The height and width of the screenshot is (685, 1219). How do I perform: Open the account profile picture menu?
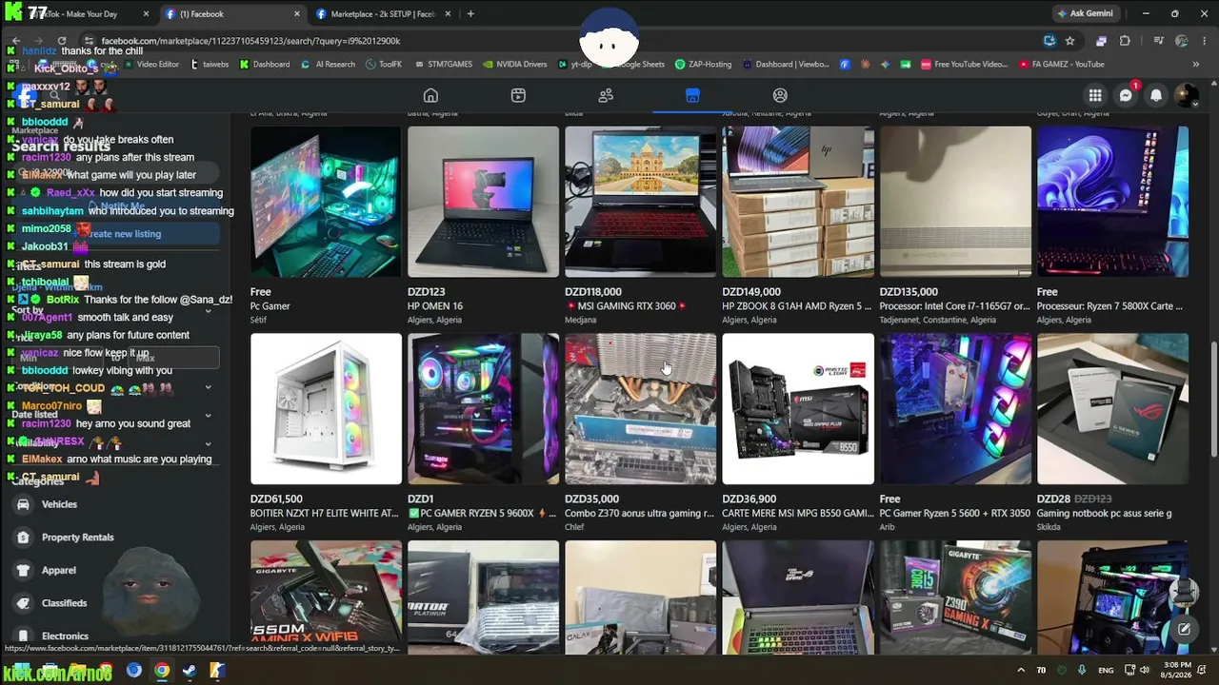coord(1187,95)
